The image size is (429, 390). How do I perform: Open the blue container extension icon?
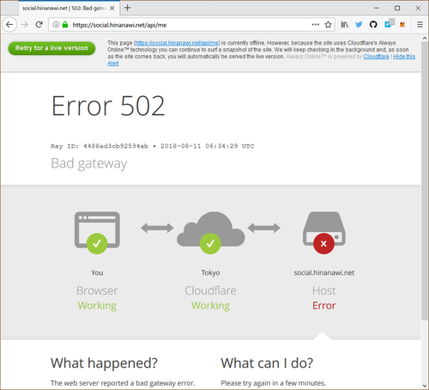coord(389,24)
